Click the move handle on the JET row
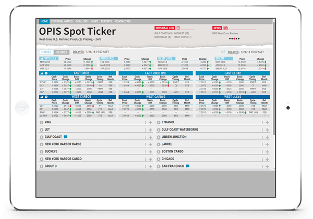Image resolution: width=313 pixels, height=219 pixels. [x=150, y=130]
